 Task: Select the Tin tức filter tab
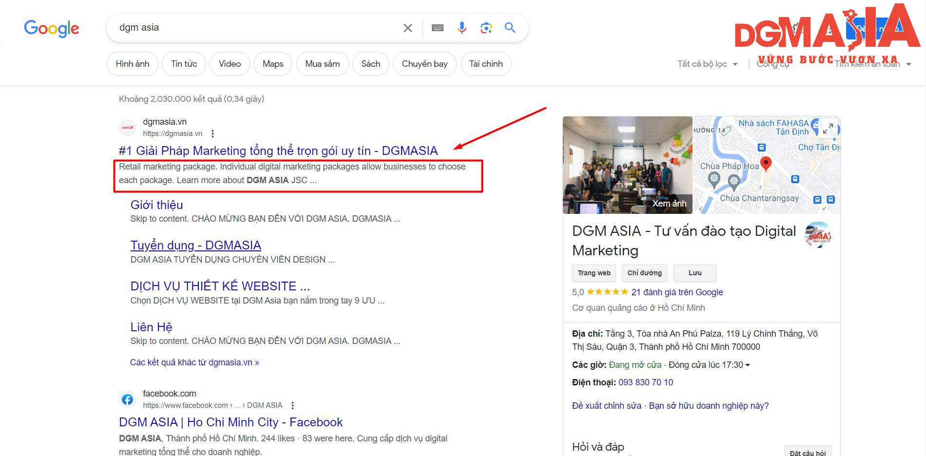click(184, 64)
